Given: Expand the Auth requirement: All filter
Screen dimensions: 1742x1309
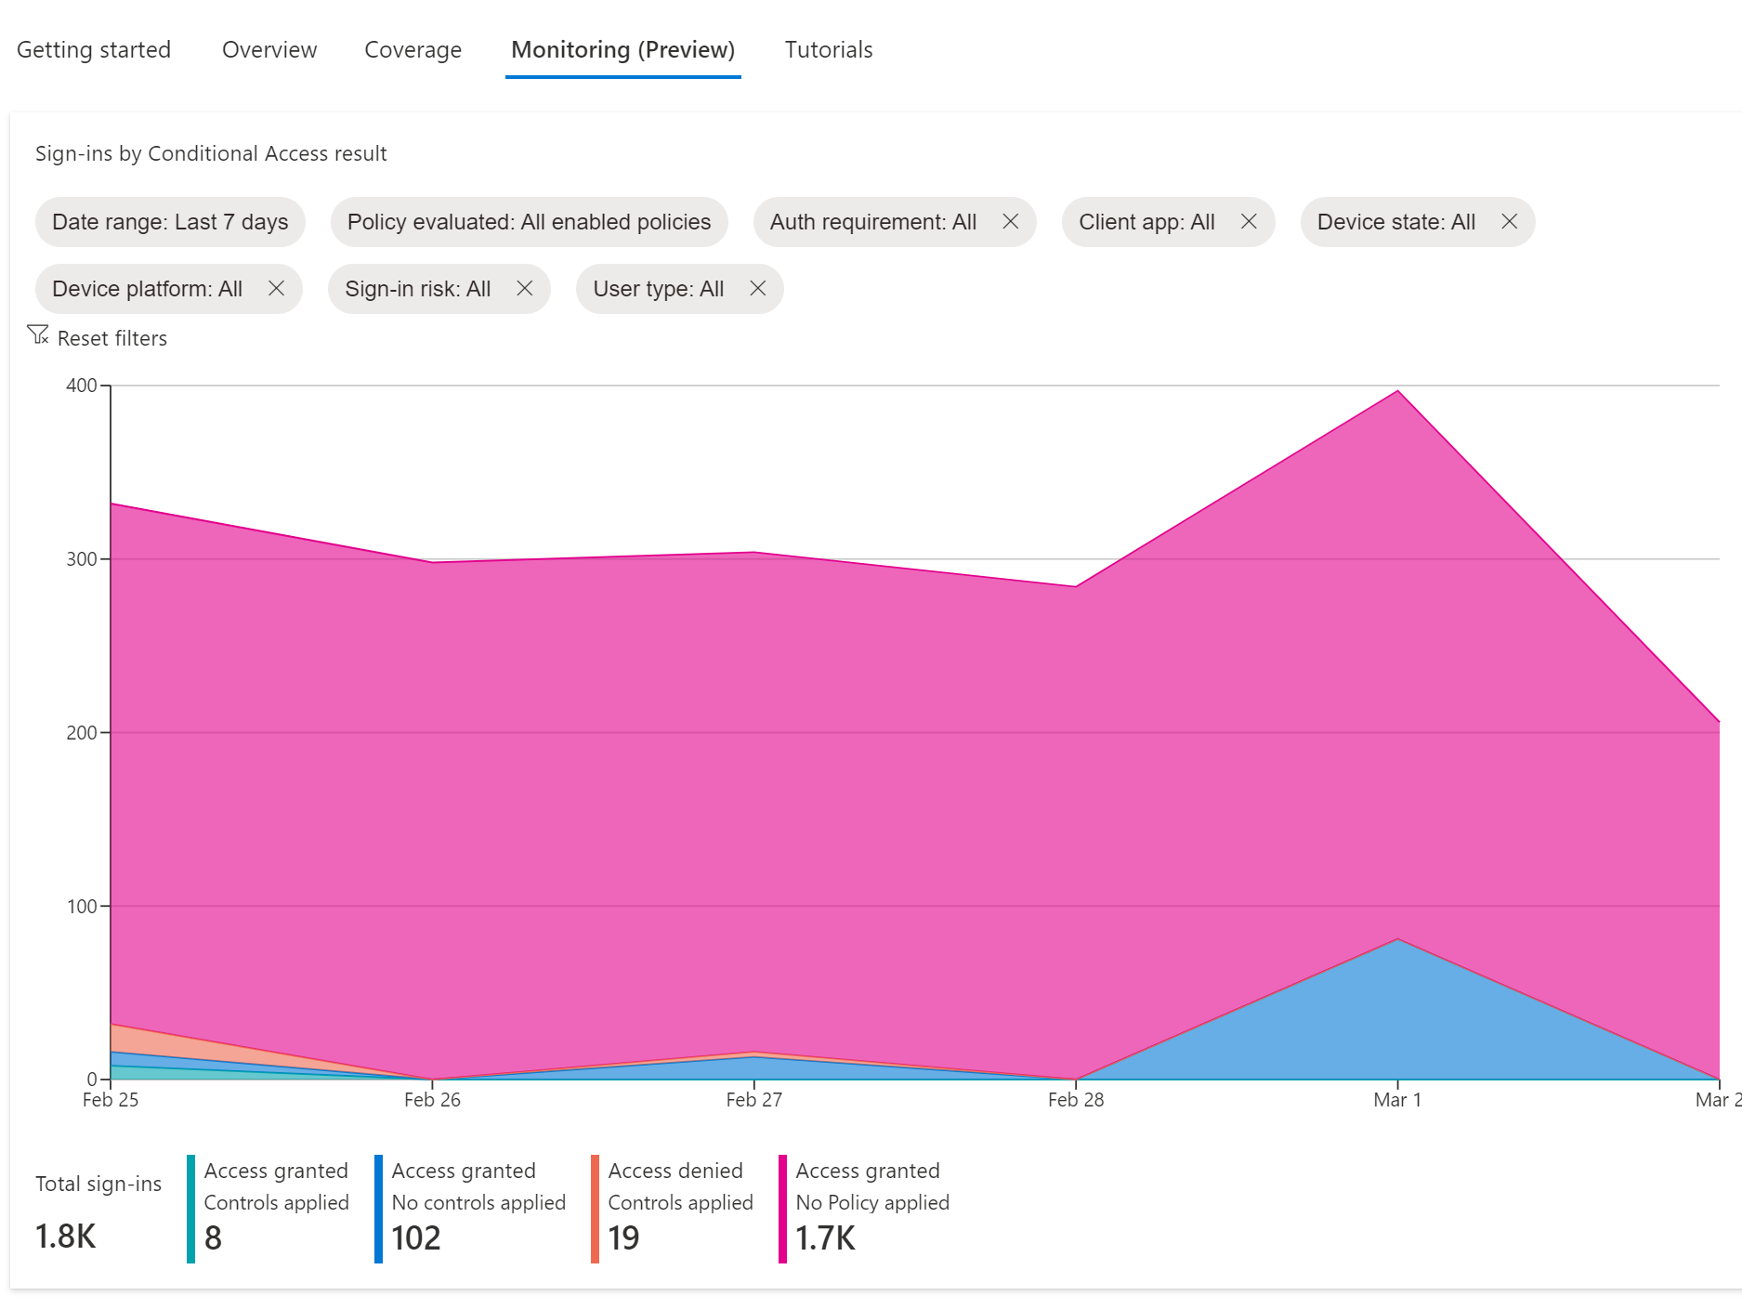Looking at the screenshot, I should [872, 222].
